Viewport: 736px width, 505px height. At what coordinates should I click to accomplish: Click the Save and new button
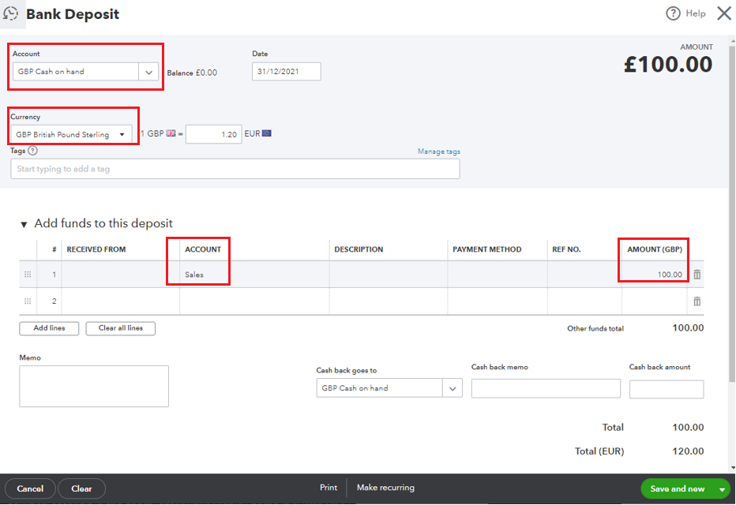(x=678, y=489)
